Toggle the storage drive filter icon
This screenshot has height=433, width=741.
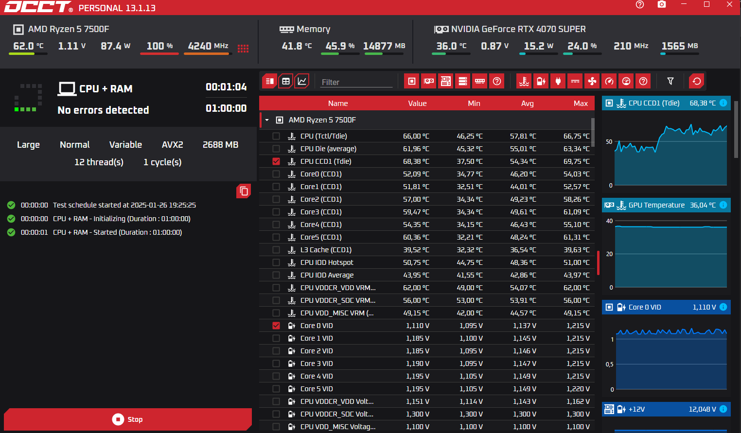(x=463, y=81)
